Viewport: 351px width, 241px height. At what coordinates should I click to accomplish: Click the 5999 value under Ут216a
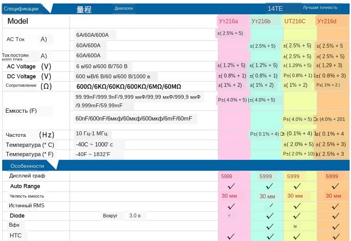click(x=227, y=177)
